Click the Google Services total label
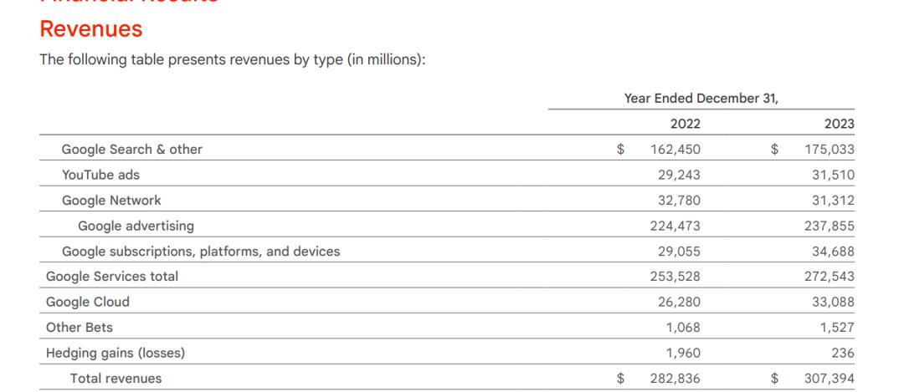 point(112,277)
